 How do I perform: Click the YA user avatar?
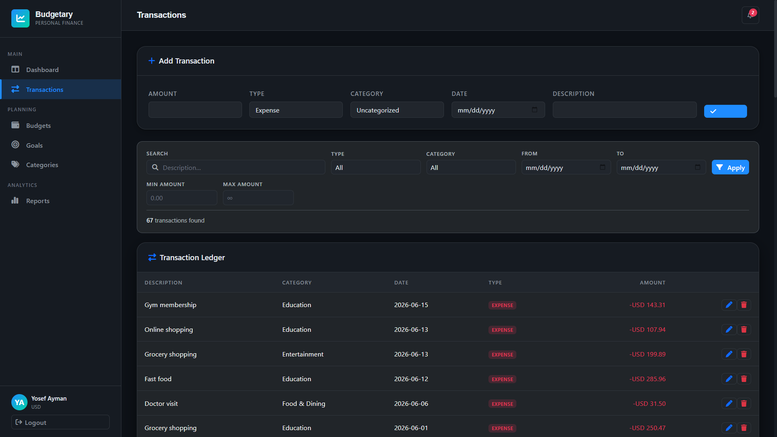pos(19,402)
